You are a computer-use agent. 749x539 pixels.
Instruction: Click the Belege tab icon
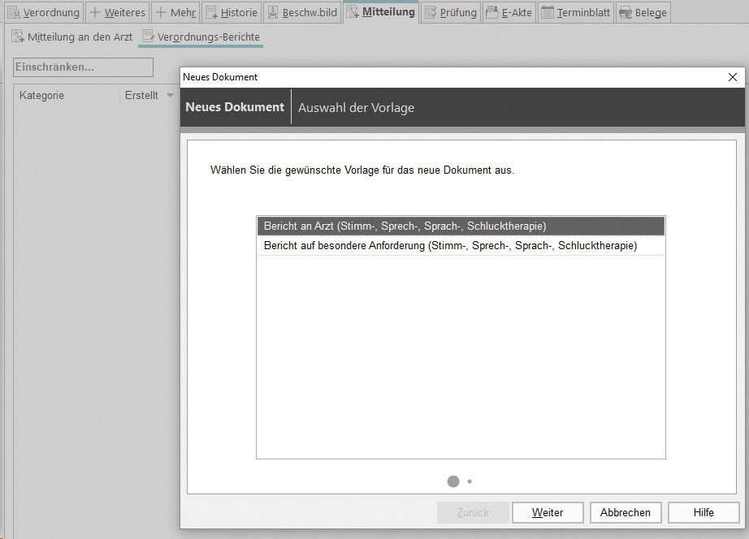point(626,12)
